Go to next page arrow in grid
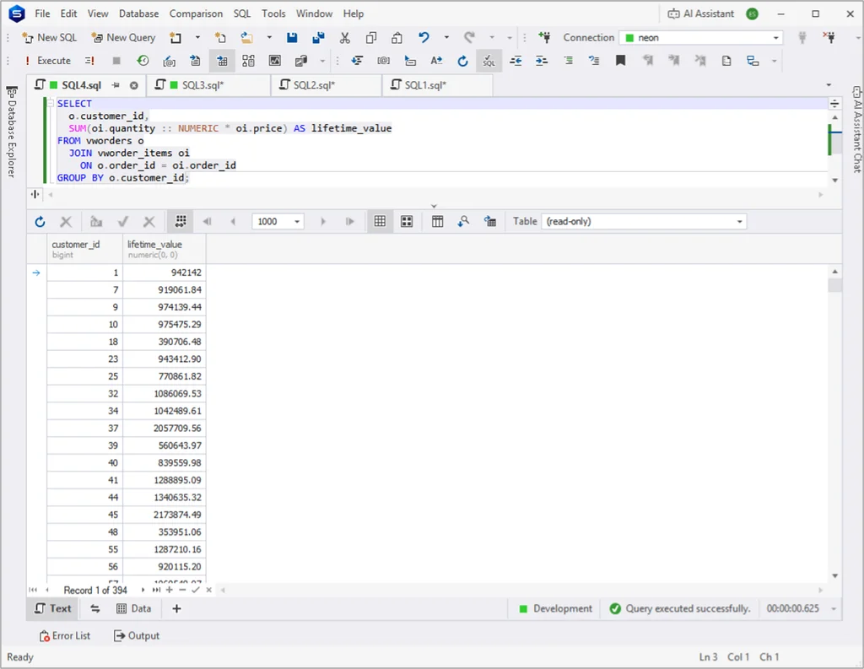The width and height of the screenshot is (864, 669). click(x=323, y=222)
